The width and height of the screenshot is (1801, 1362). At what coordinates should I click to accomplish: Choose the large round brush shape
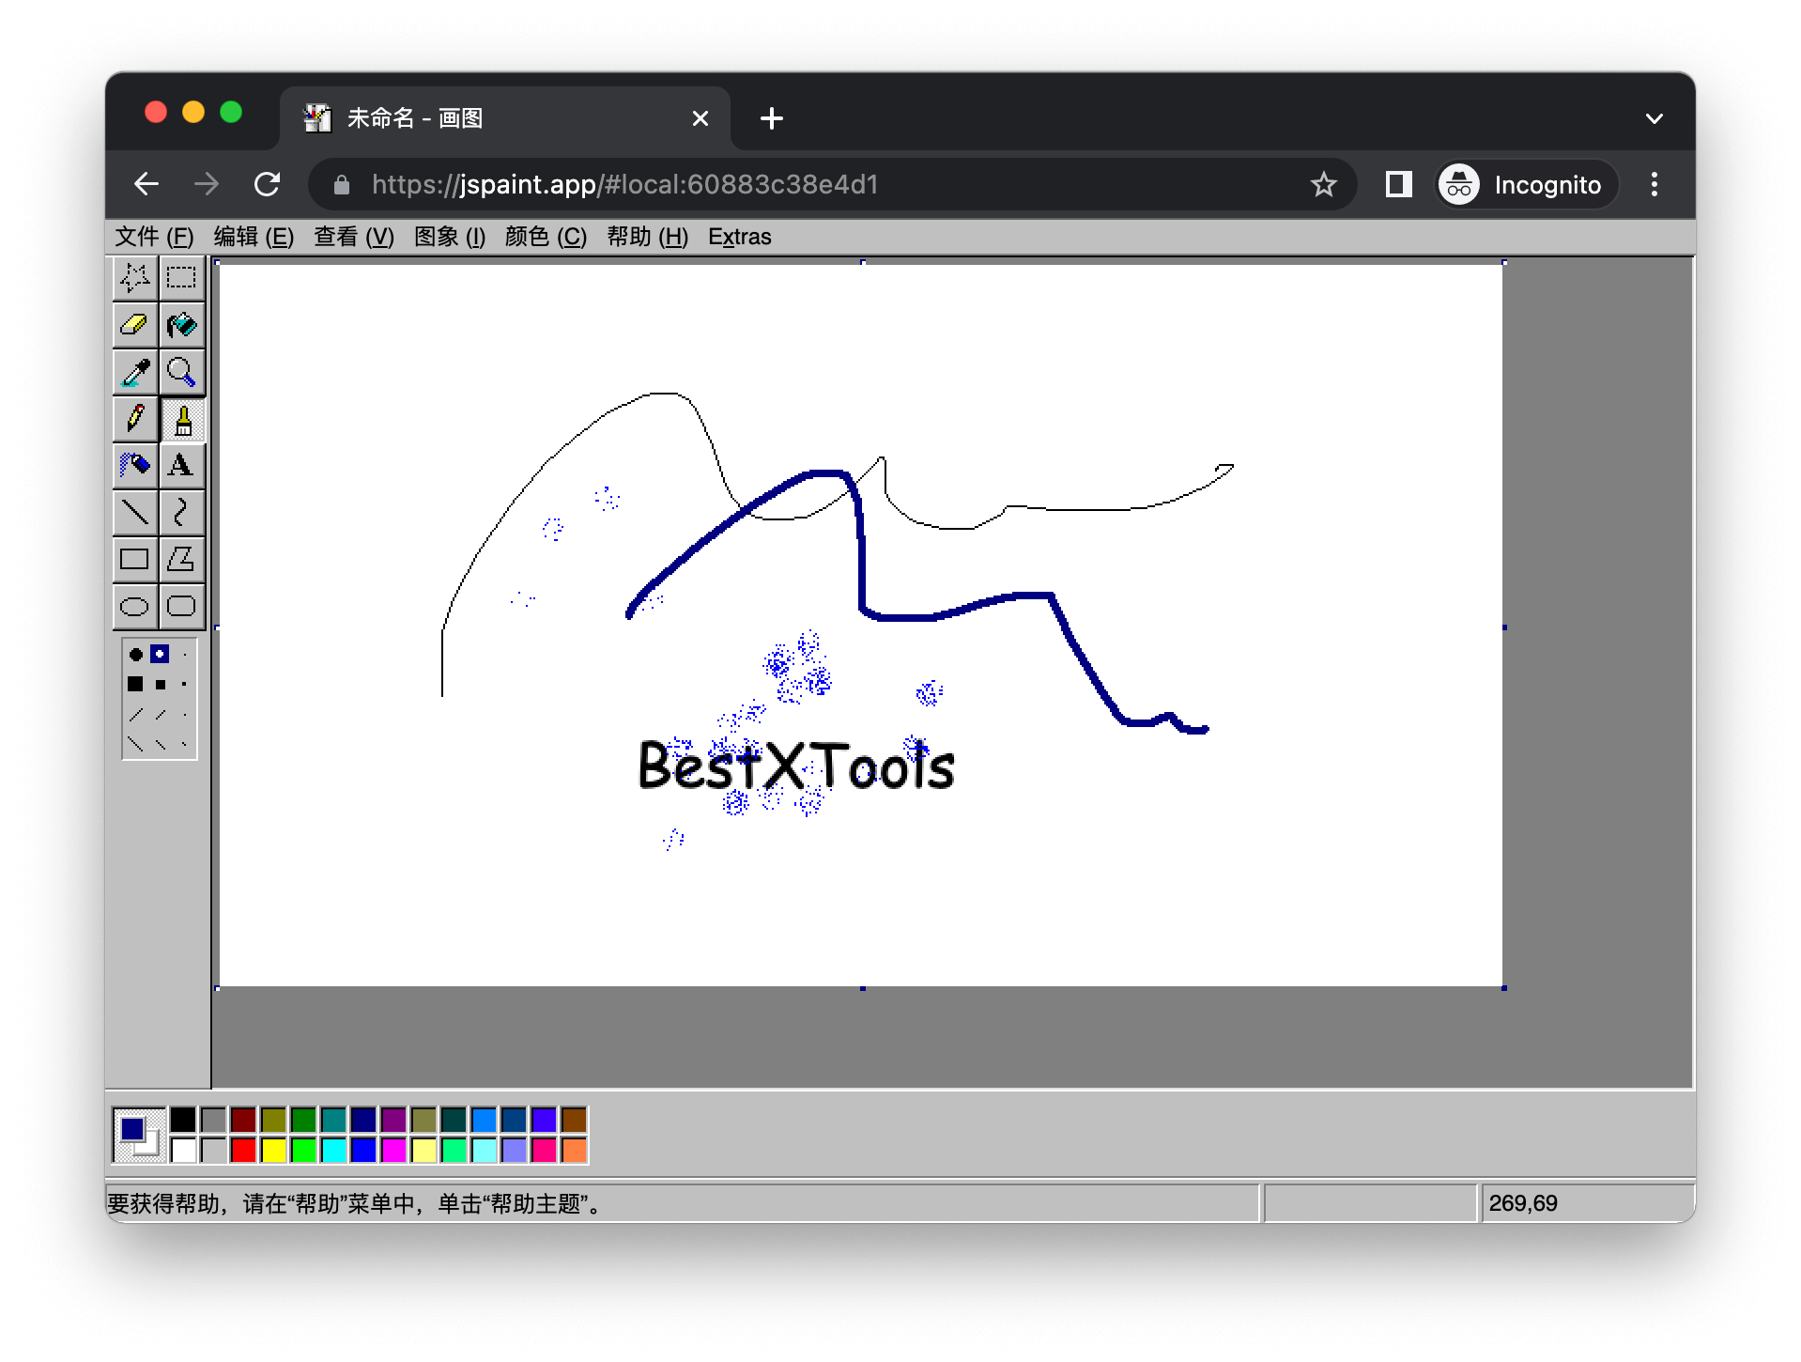(x=135, y=655)
